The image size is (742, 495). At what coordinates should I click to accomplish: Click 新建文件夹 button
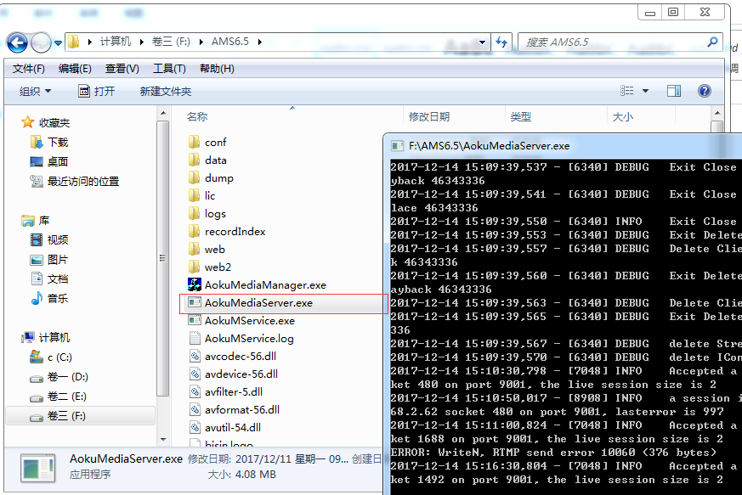click(165, 91)
